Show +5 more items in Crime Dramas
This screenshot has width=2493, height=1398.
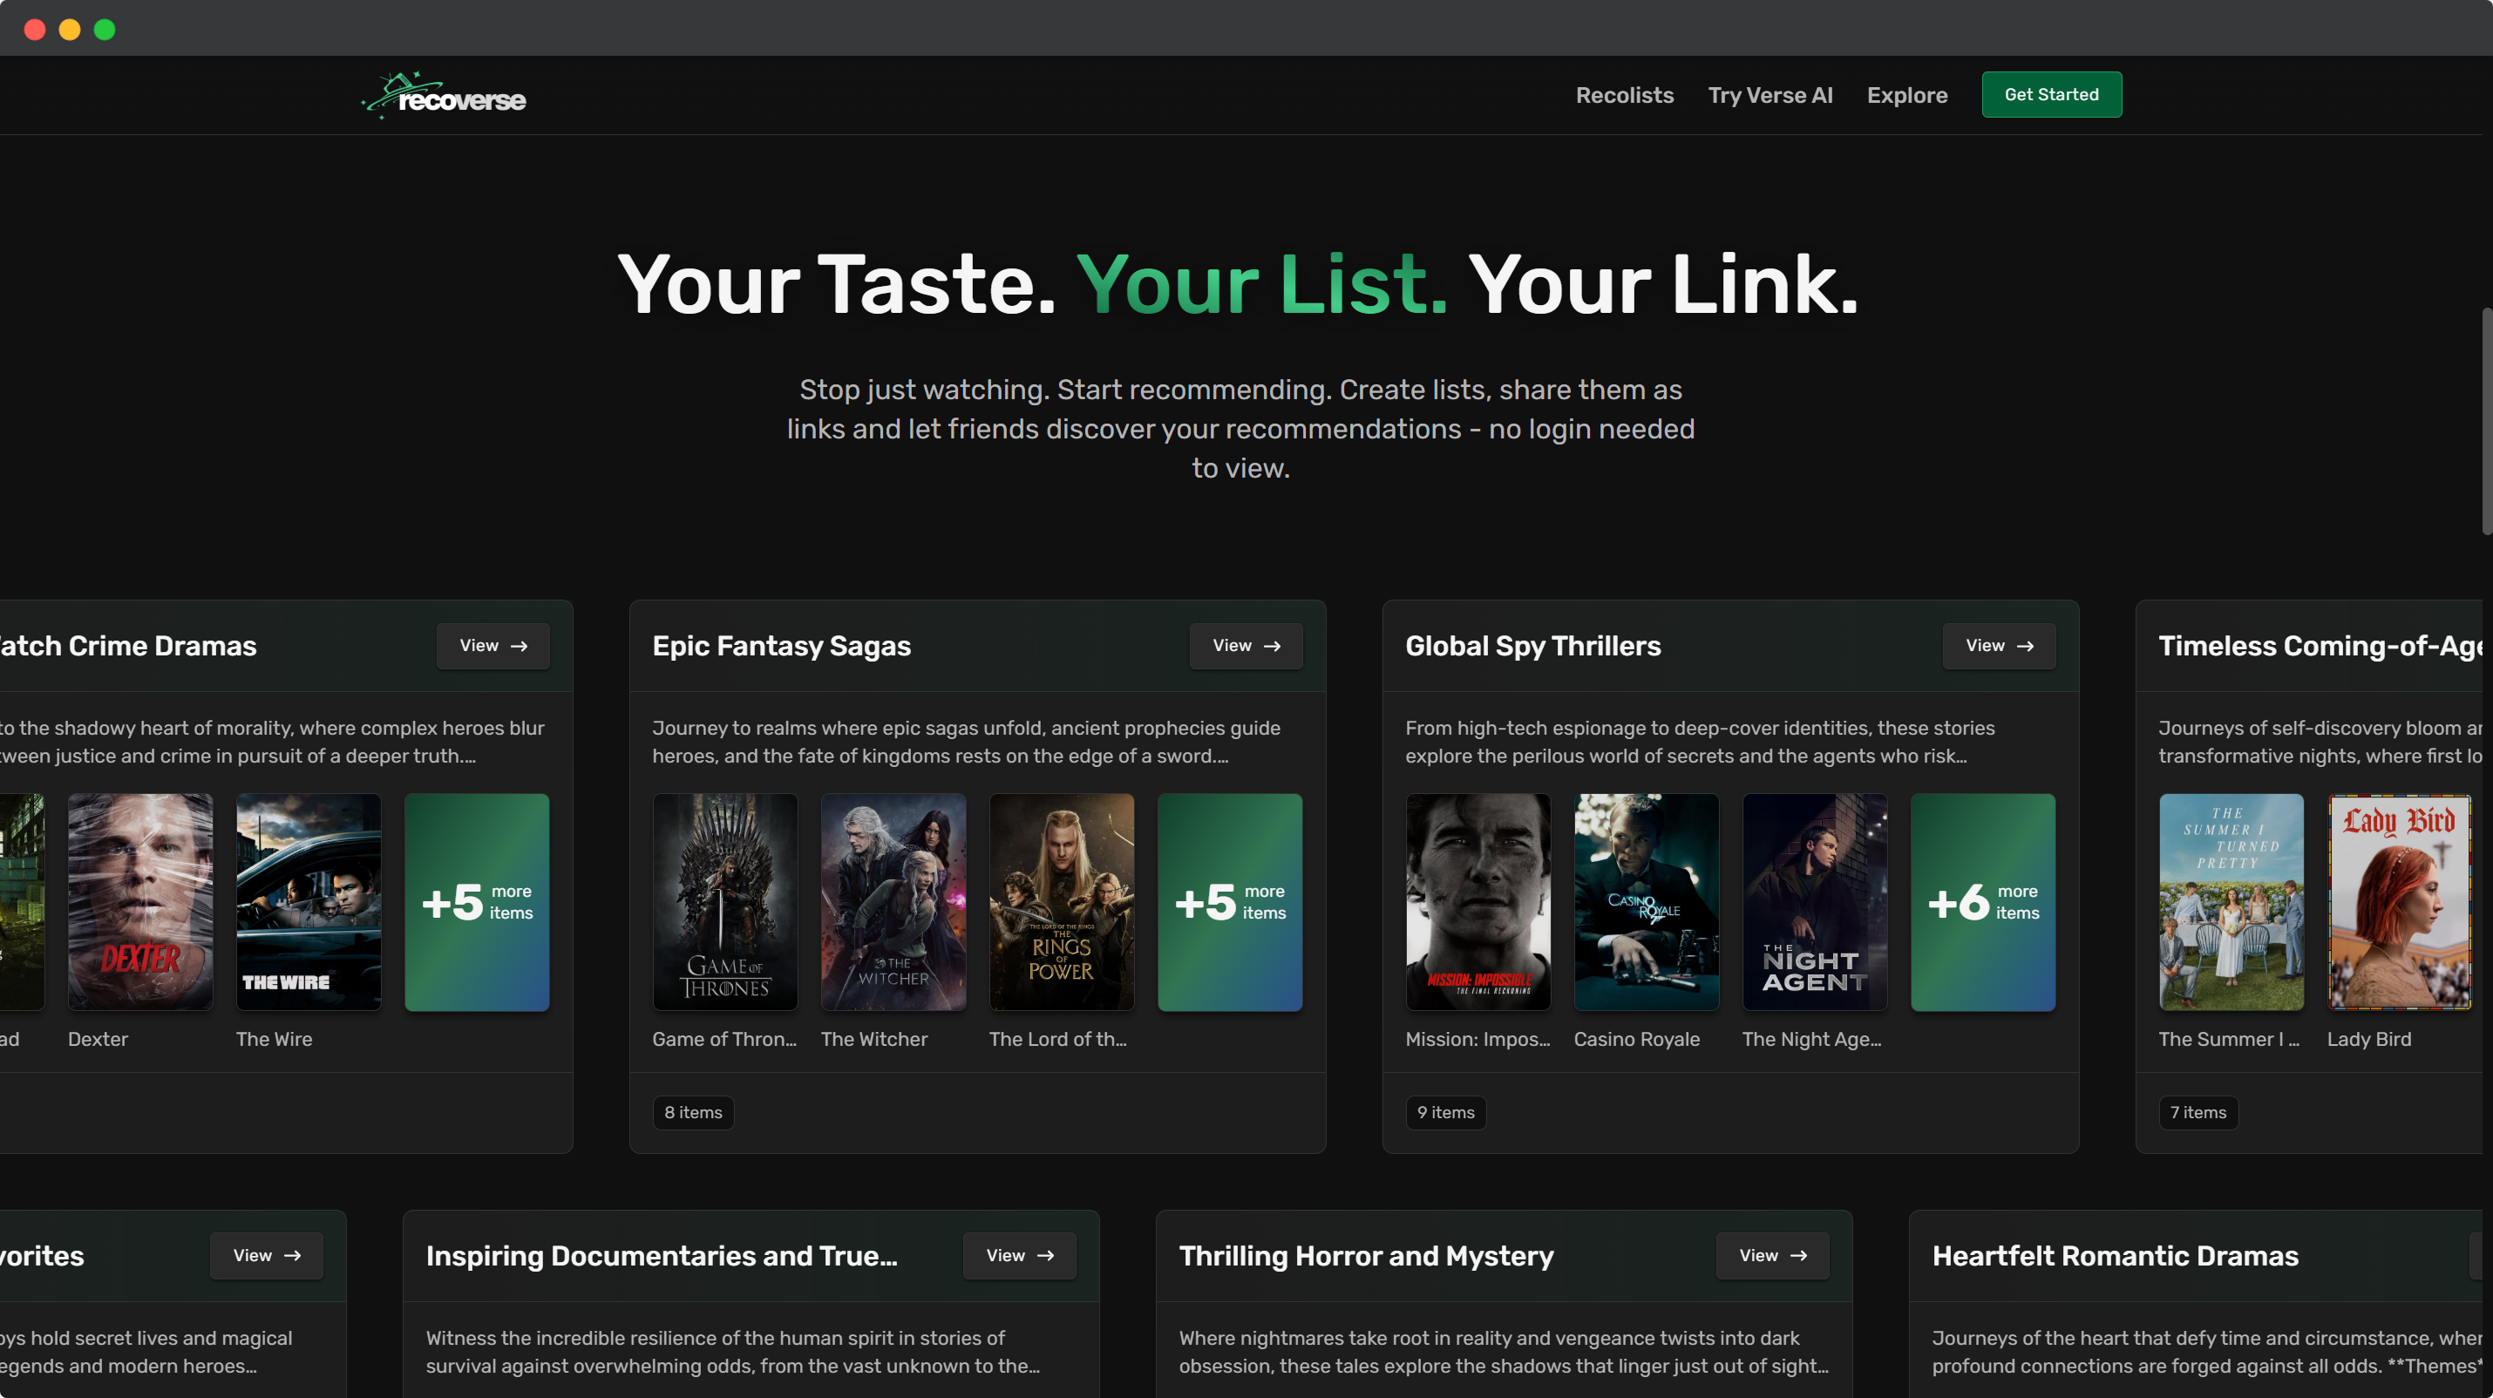click(x=477, y=902)
